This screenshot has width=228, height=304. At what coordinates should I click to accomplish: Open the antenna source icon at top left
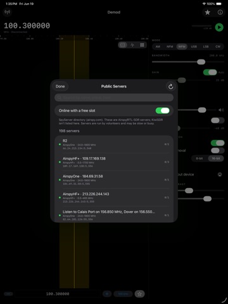tap(7, 12)
